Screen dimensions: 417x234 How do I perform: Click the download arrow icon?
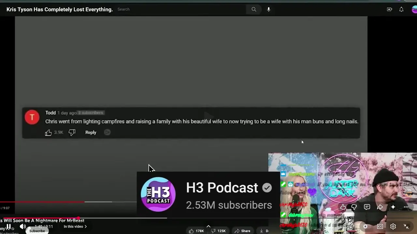click(x=261, y=231)
